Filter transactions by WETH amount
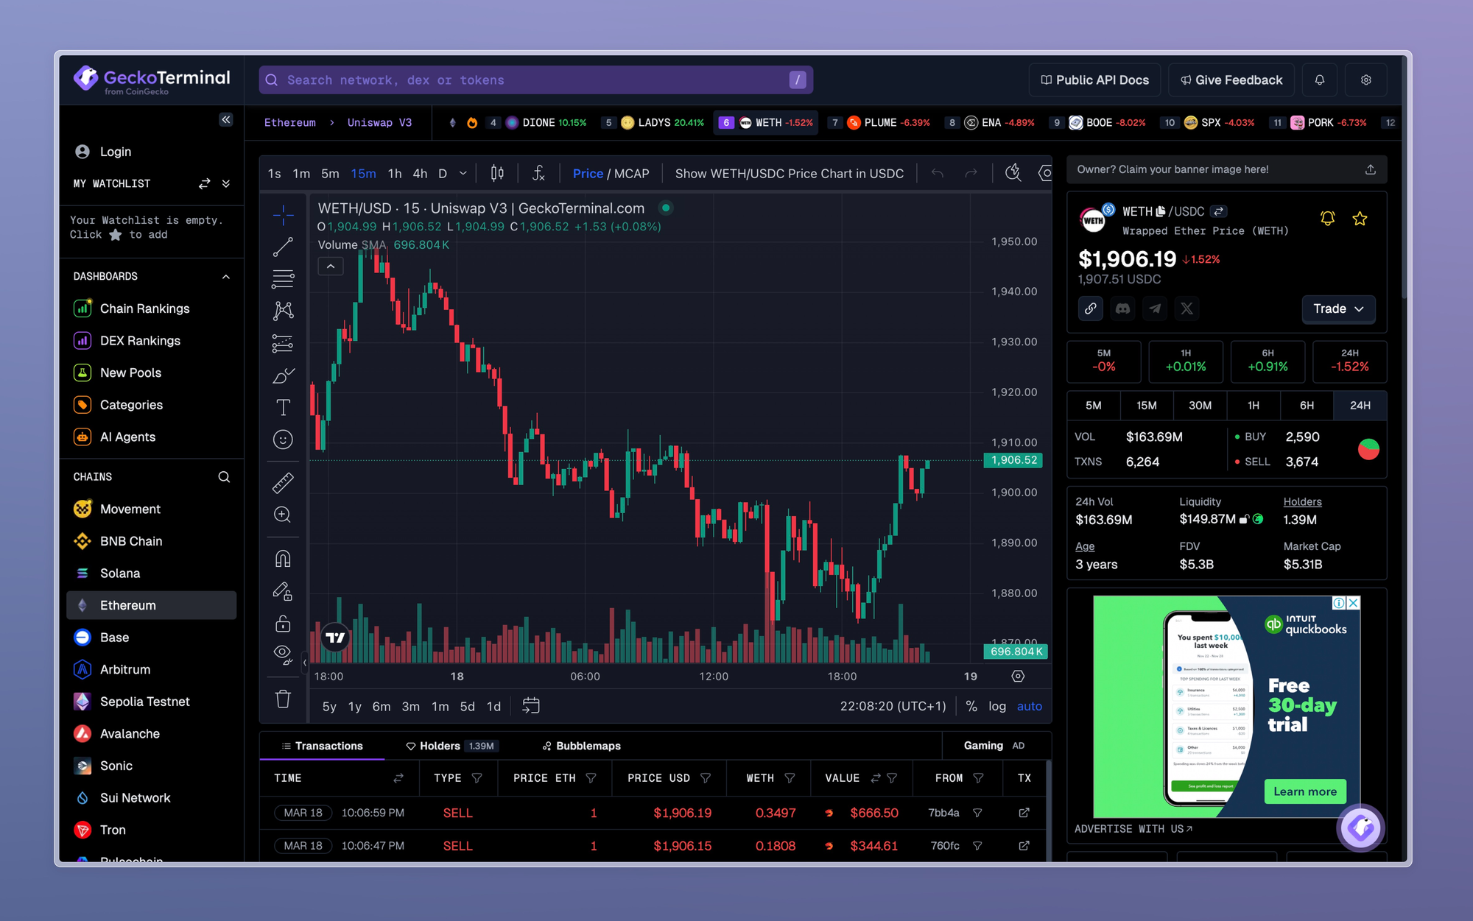This screenshot has height=921, width=1473. tap(790, 778)
